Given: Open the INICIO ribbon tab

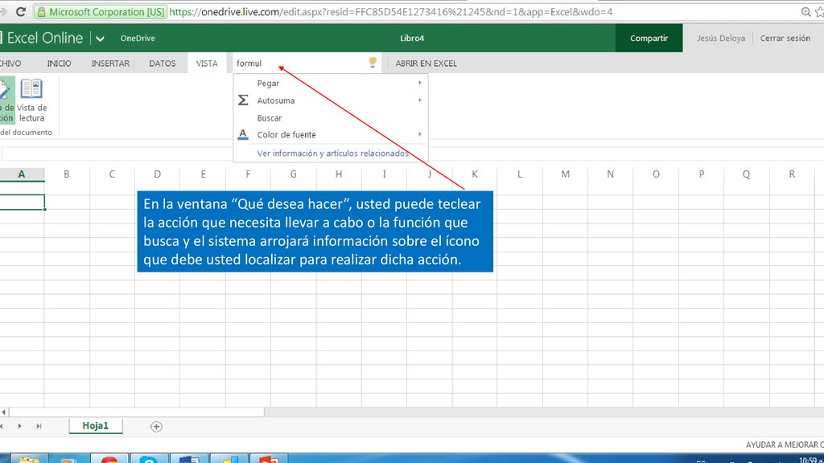Looking at the screenshot, I should point(59,63).
